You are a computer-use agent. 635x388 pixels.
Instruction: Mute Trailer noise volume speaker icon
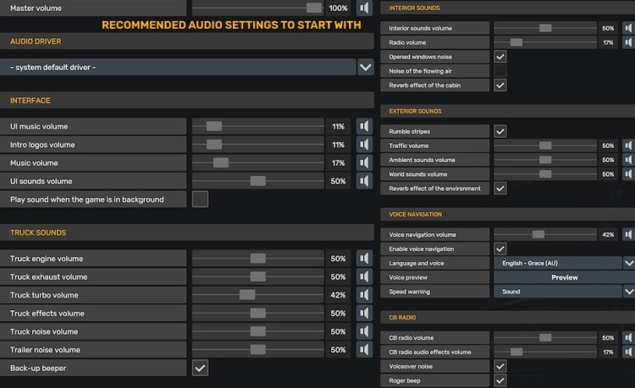[364, 349]
